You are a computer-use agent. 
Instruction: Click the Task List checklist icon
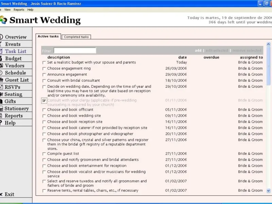1,51
